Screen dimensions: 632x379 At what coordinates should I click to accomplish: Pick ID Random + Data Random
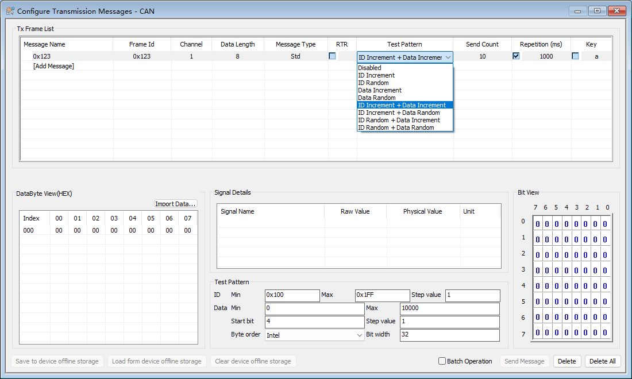pos(405,127)
